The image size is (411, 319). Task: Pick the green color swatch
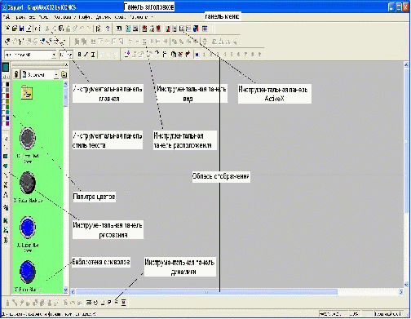tap(7, 107)
